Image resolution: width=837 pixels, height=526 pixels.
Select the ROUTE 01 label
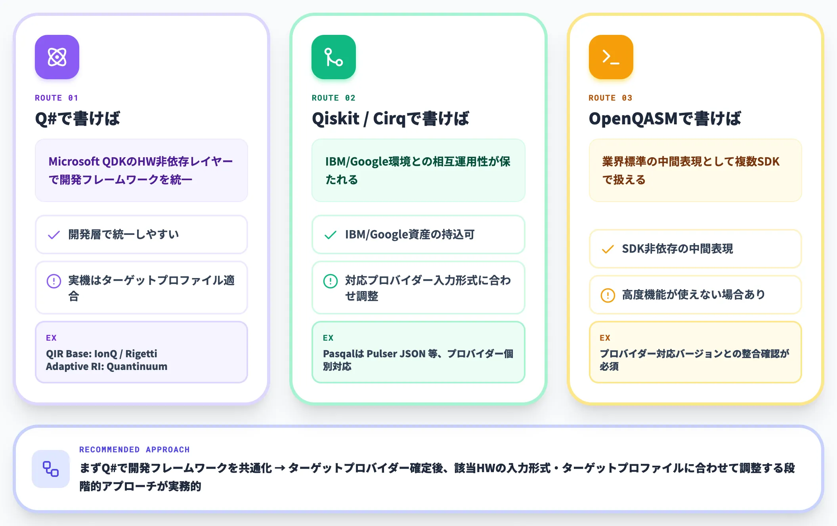point(57,98)
